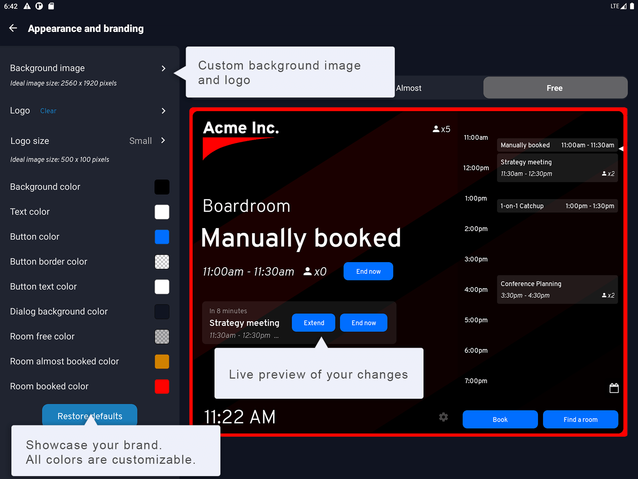The width and height of the screenshot is (638, 479).
Task: Pick the Text color swatch
Action: click(x=162, y=212)
